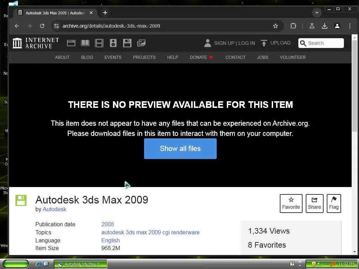
Task: Click the Internet Archive logo
Action: [36, 43]
